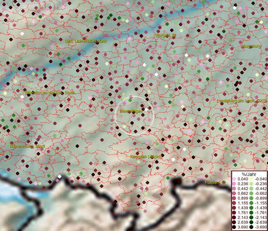Click the 0.899 legend color dot

[234, 199]
